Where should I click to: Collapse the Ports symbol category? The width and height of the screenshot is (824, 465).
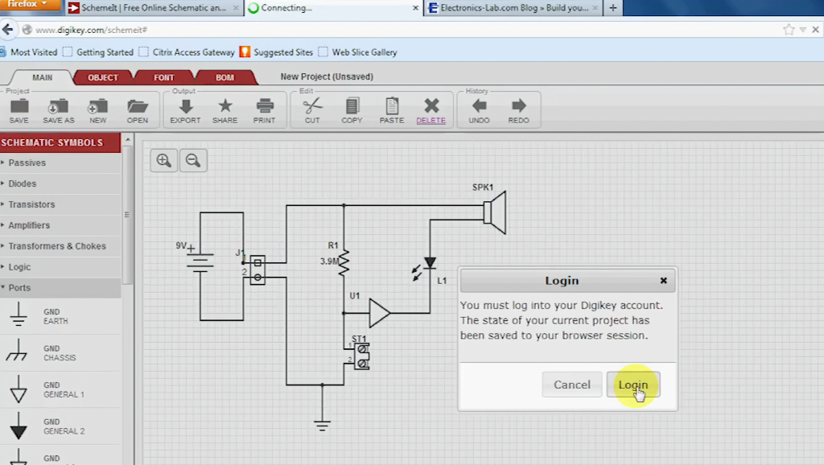pyautogui.click(x=19, y=288)
